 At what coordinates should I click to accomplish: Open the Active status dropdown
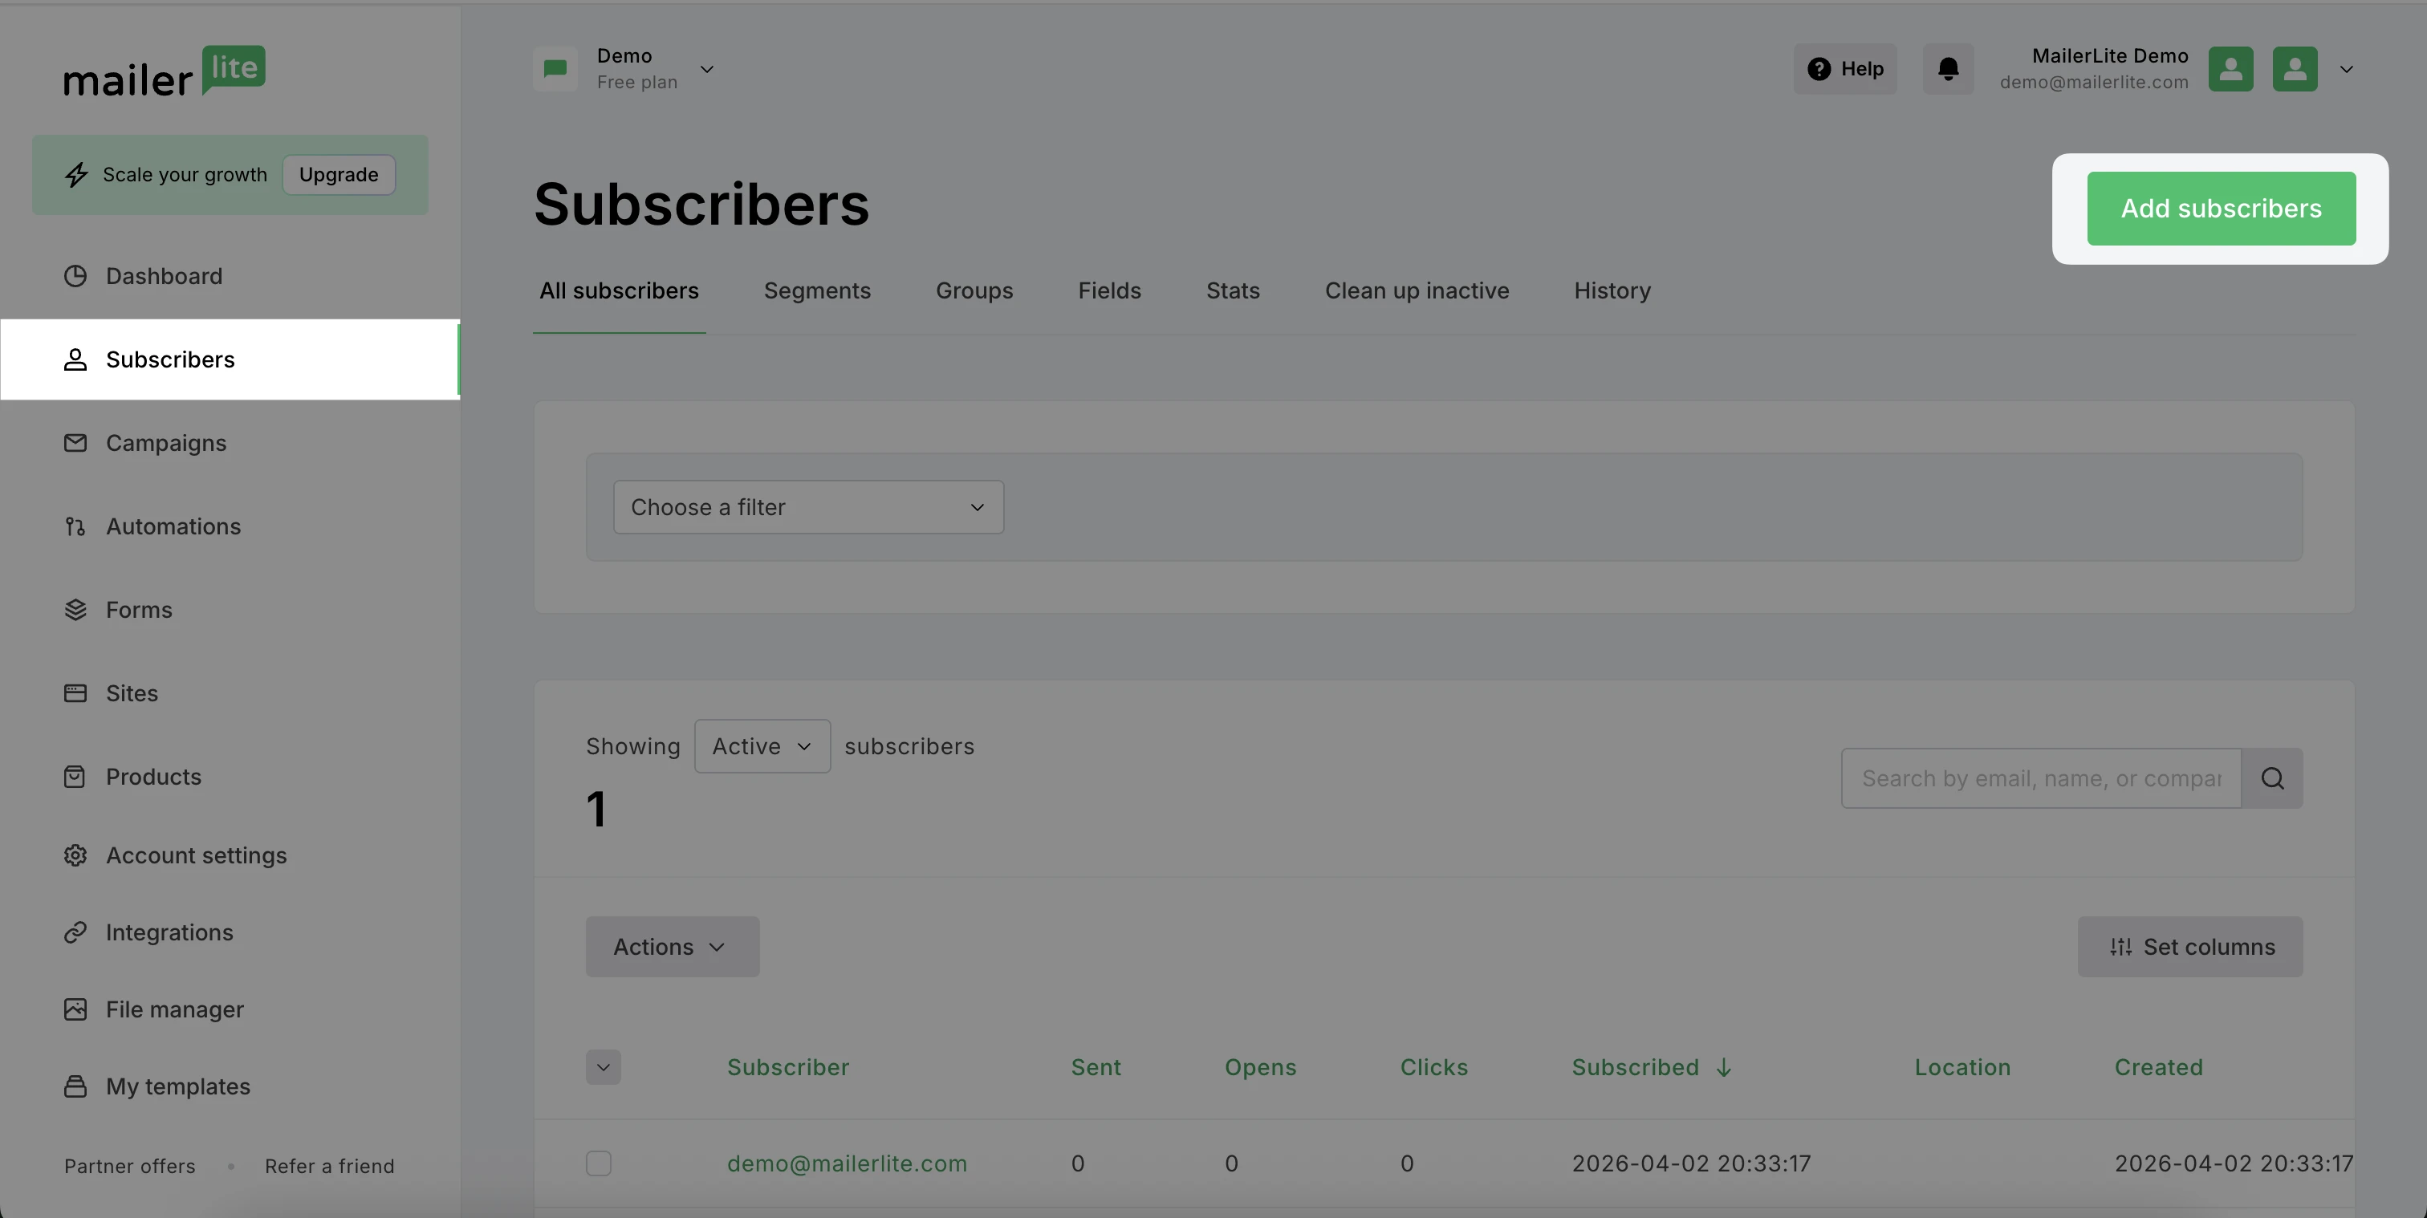tap(762, 746)
